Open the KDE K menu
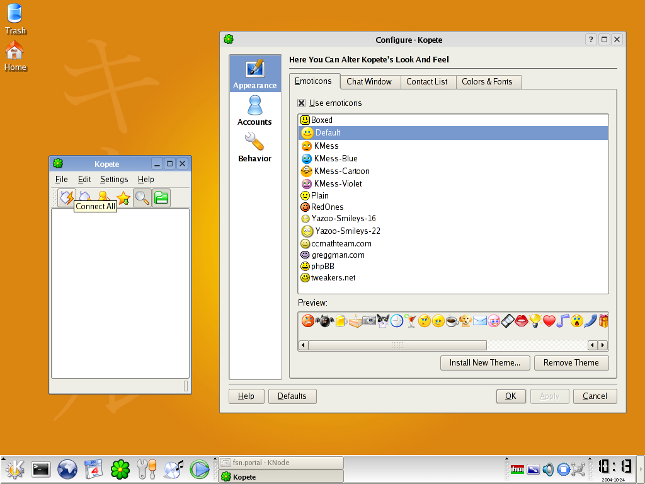This screenshot has height=484, width=645. 15,470
